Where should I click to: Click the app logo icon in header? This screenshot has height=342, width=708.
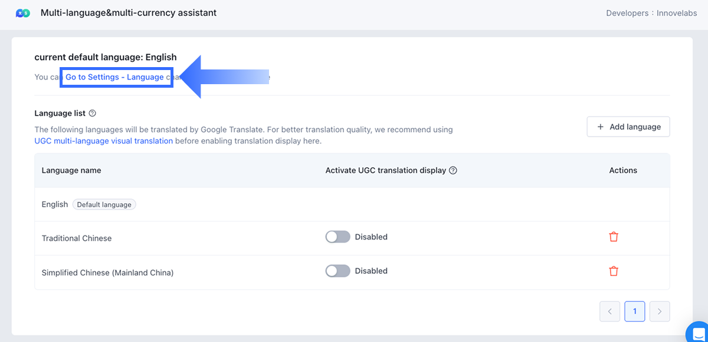[x=22, y=13]
